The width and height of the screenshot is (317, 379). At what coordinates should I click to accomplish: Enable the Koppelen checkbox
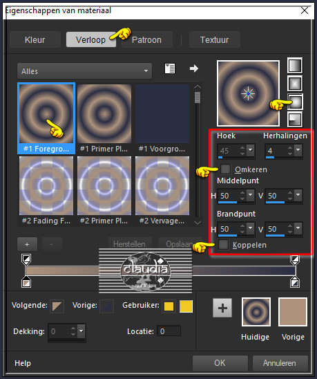pyautogui.click(x=223, y=245)
